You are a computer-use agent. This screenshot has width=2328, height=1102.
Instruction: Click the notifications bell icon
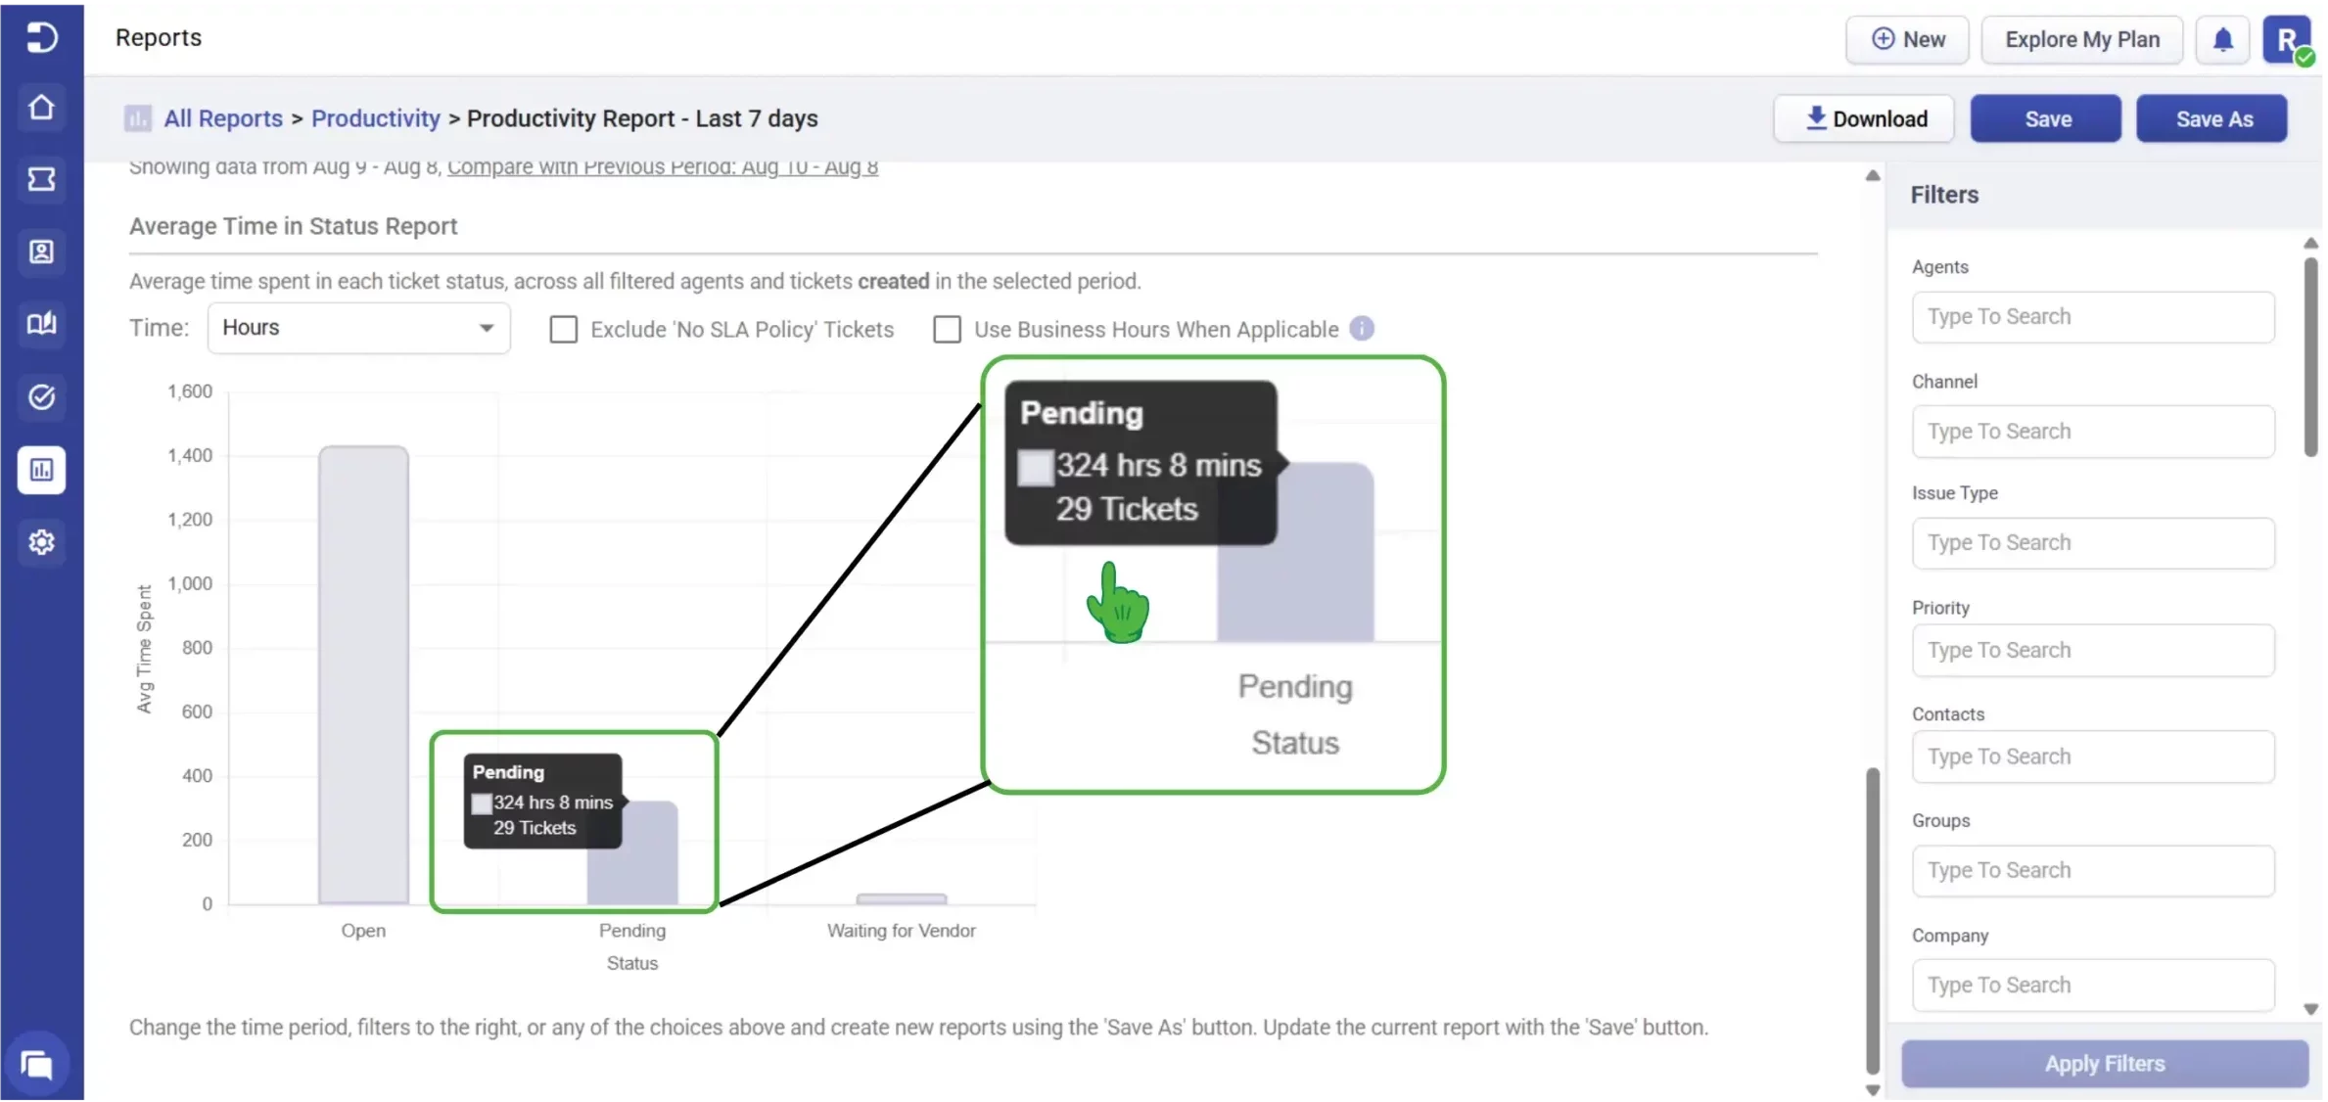[2223, 39]
